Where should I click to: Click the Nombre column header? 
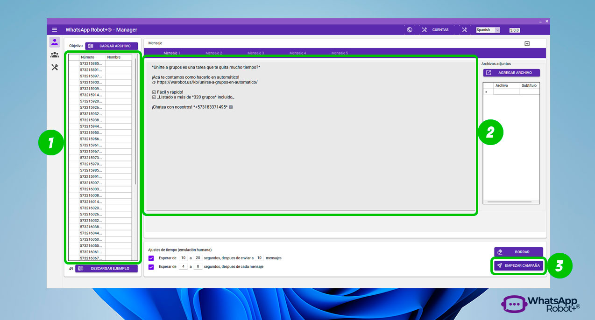[x=119, y=57]
